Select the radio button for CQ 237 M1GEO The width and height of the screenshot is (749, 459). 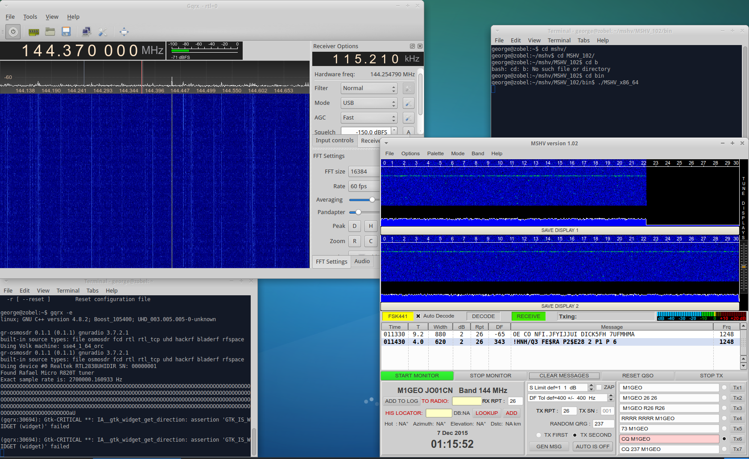click(x=724, y=449)
